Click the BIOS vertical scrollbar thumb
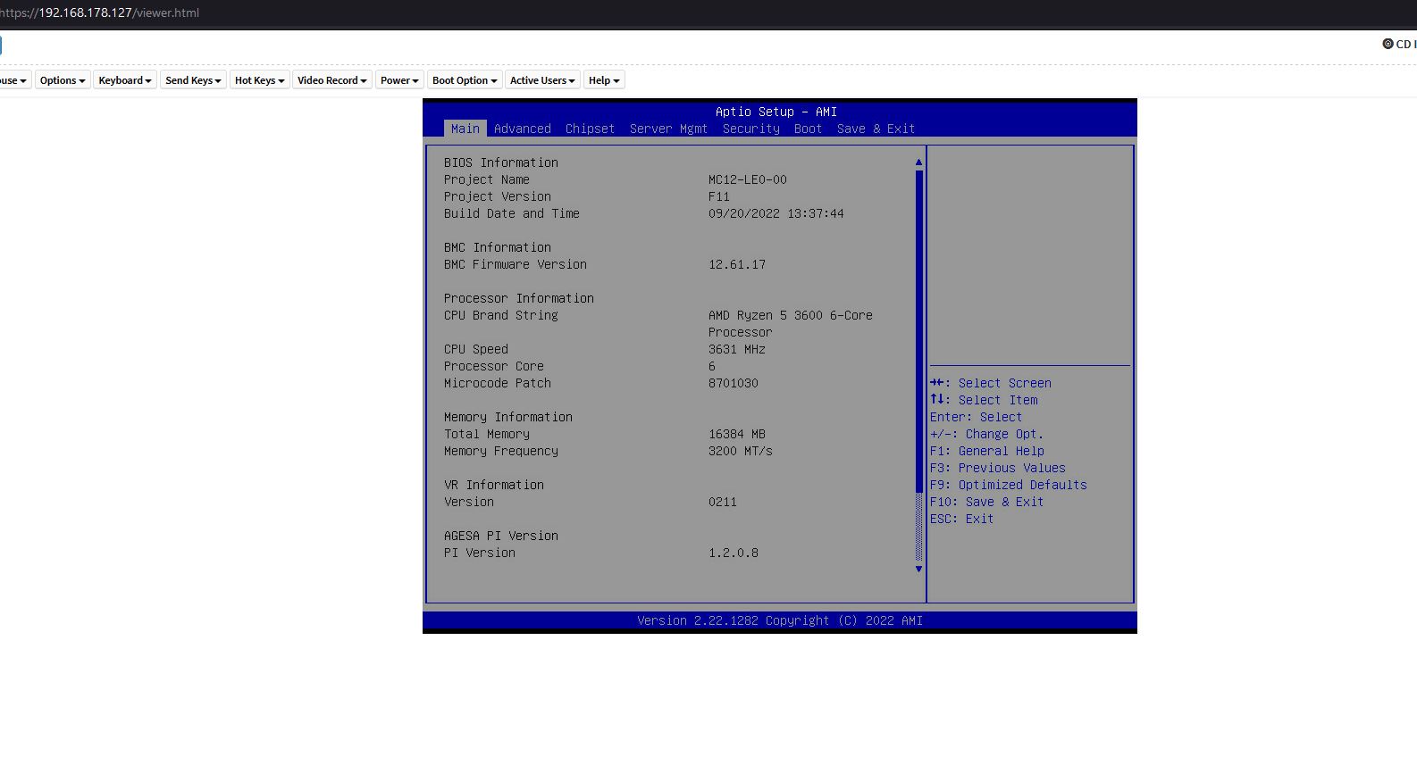 [918, 331]
